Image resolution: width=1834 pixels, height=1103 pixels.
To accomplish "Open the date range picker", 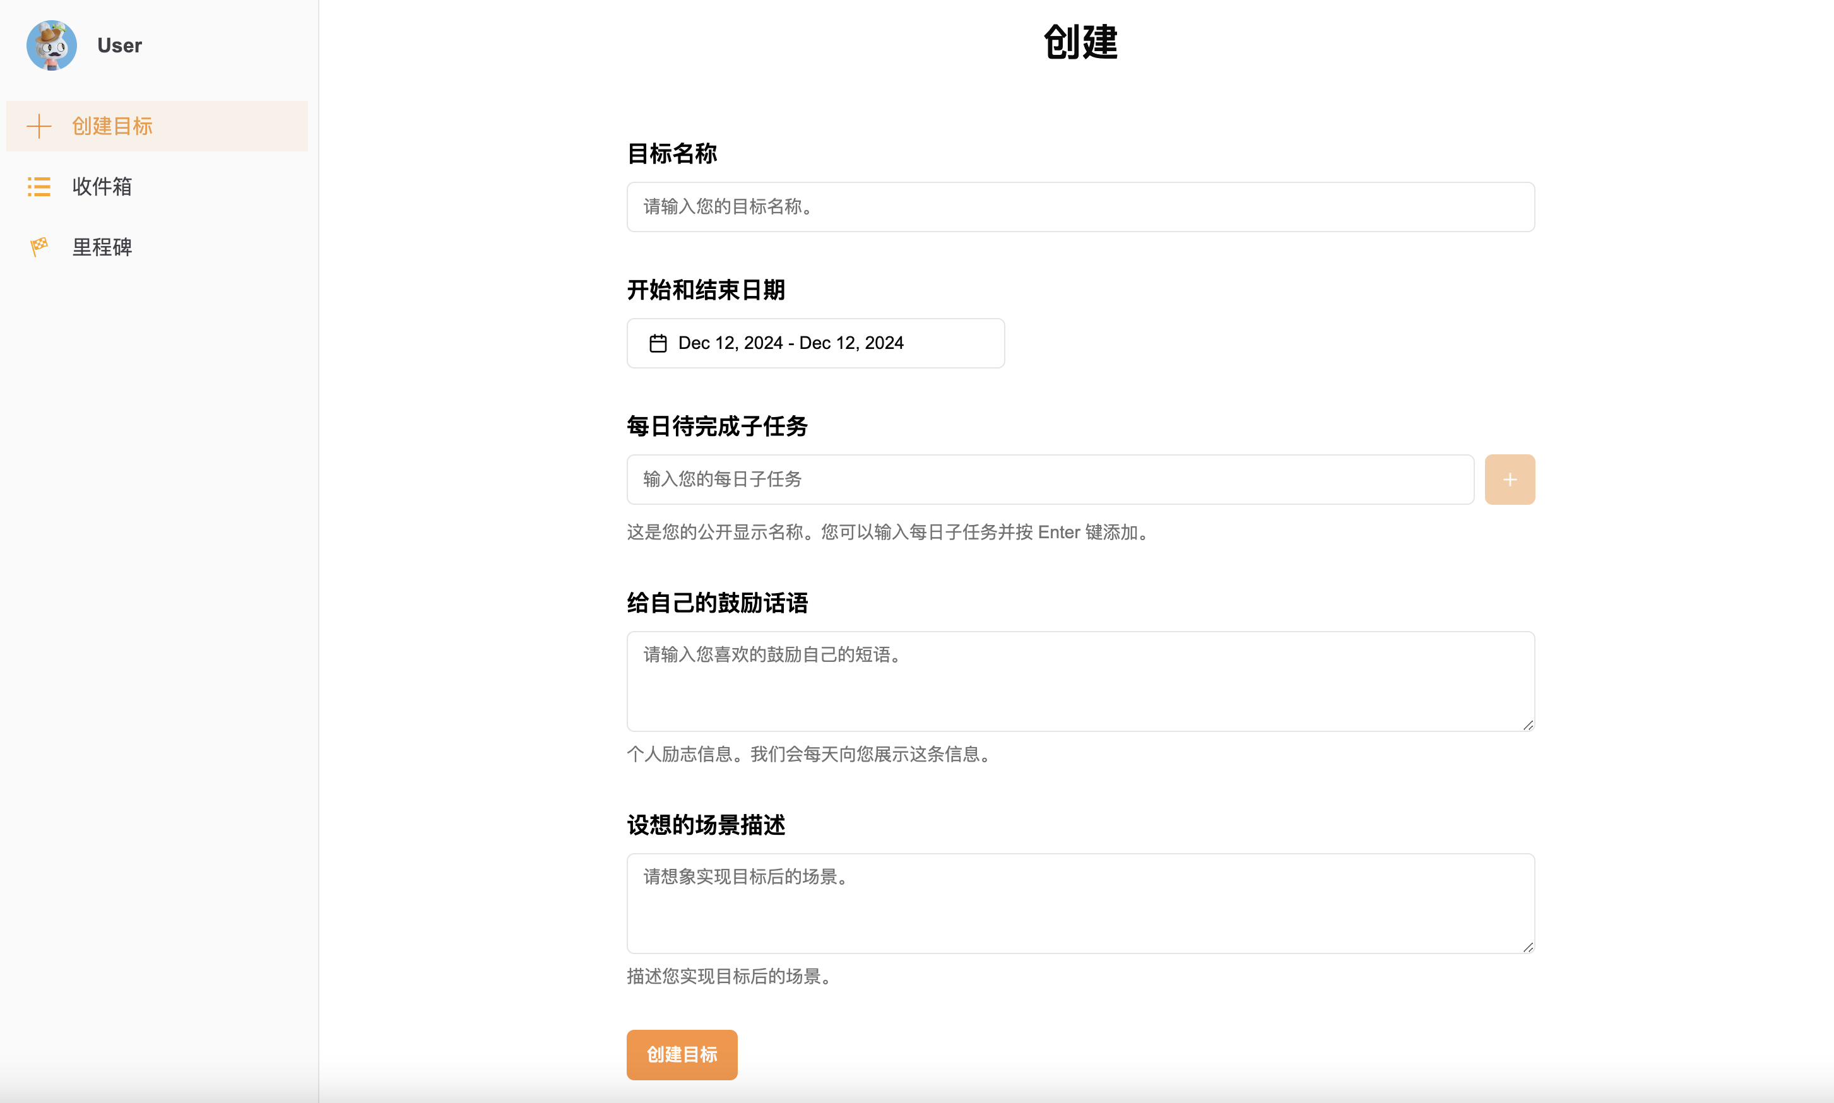I will pos(815,343).
